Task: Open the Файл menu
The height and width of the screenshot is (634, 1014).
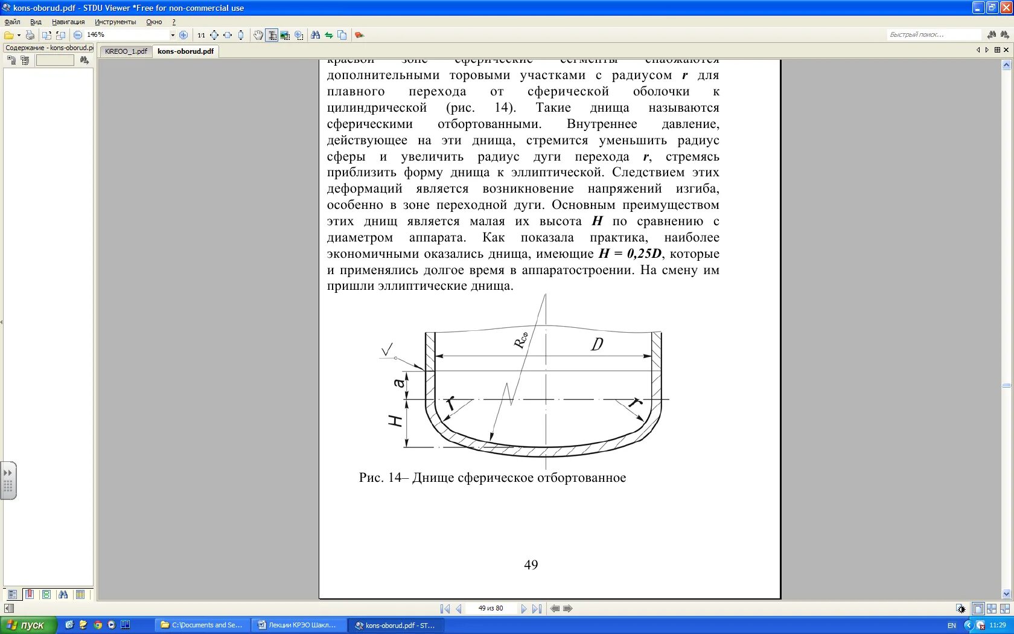Action: point(12,22)
